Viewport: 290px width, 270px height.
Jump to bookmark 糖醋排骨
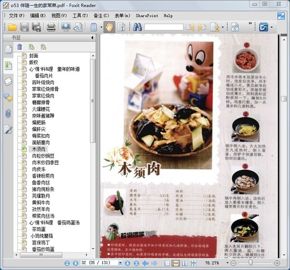pyautogui.click(x=41, y=102)
